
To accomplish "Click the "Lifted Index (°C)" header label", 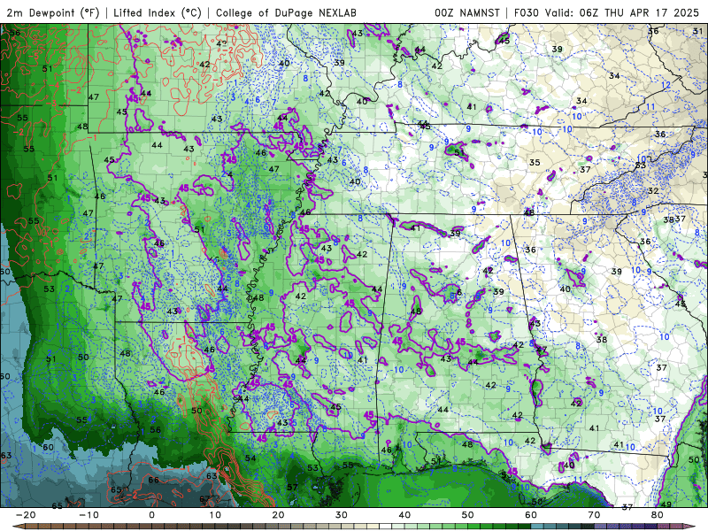I will 158,12.
